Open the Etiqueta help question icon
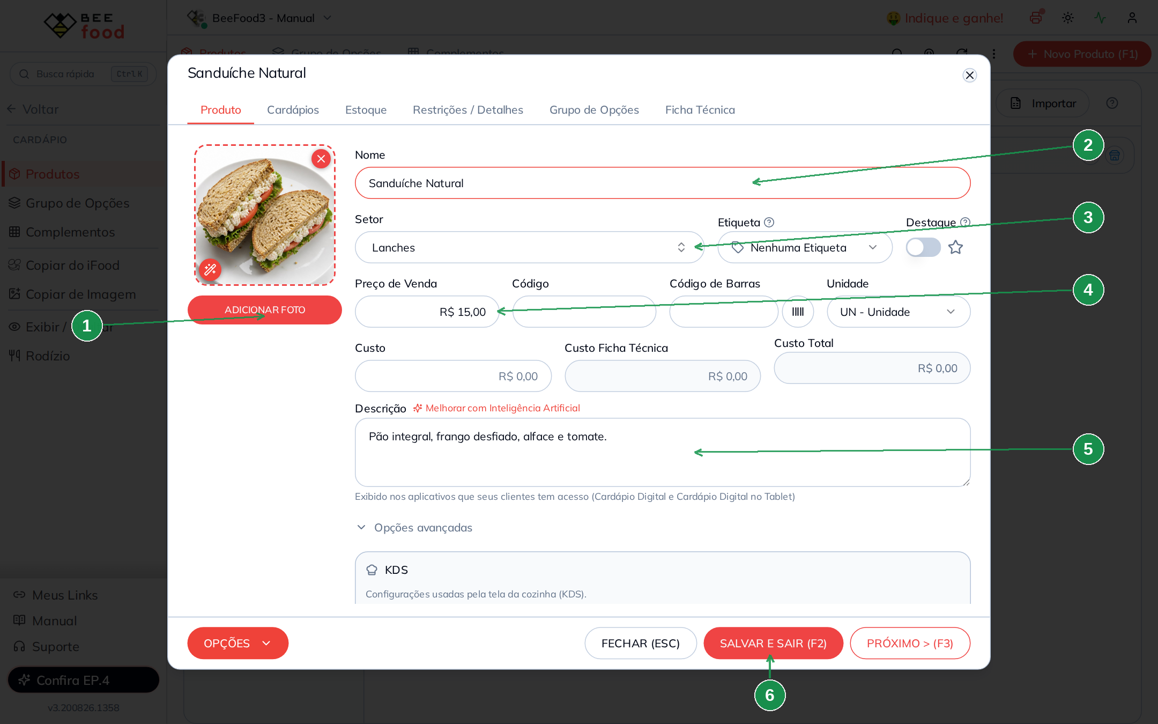 pyautogui.click(x=769, y=222)
